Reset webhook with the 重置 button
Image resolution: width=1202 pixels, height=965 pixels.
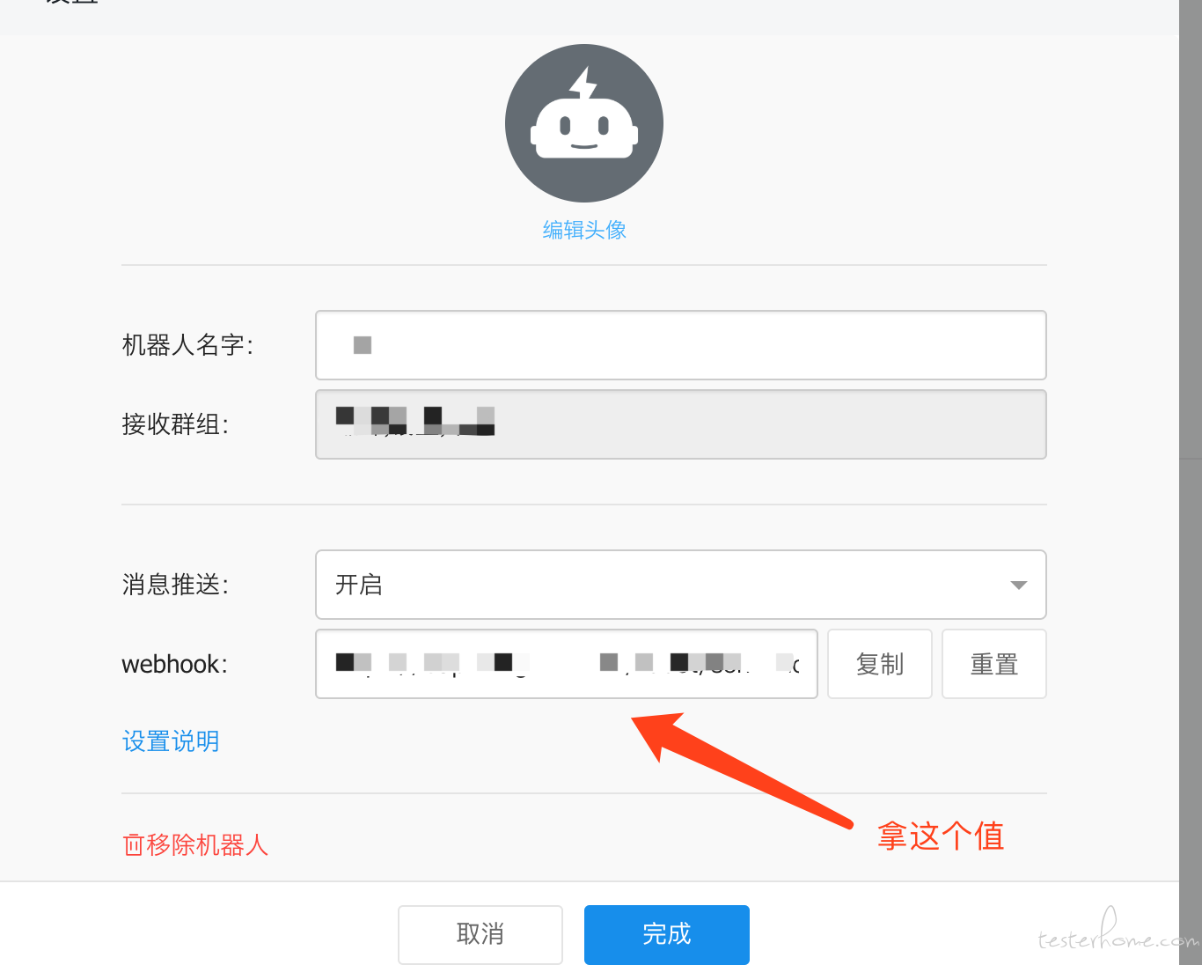click(994, 664)
